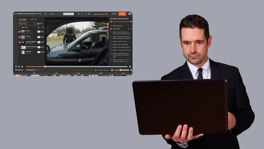Open the Face 1 three-dot menu
The height and width of the screenshot is (149, 264).
click(44, 31)
